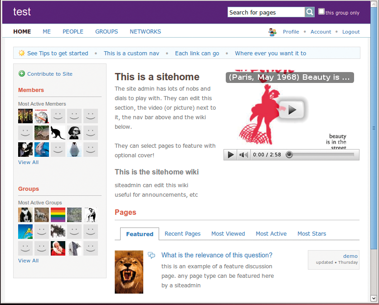
Task: Click View All under Most Active Groups
Action: (x=28, y=261)
